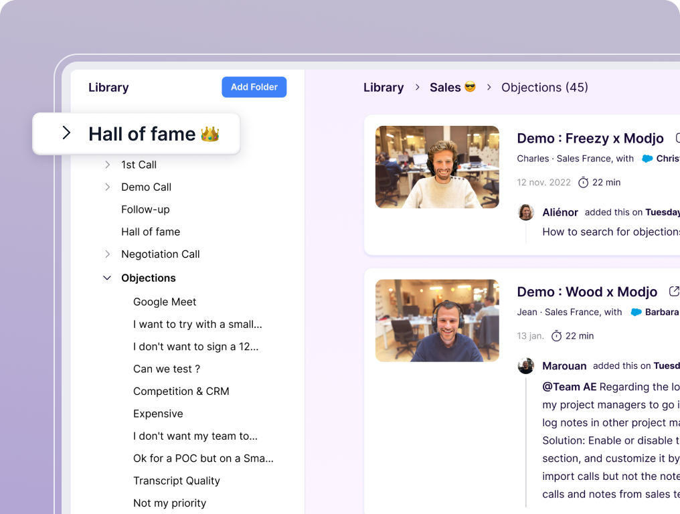Click the Aliénor commenter name
This screenshot has height=514, width=680.
[560, 213]
